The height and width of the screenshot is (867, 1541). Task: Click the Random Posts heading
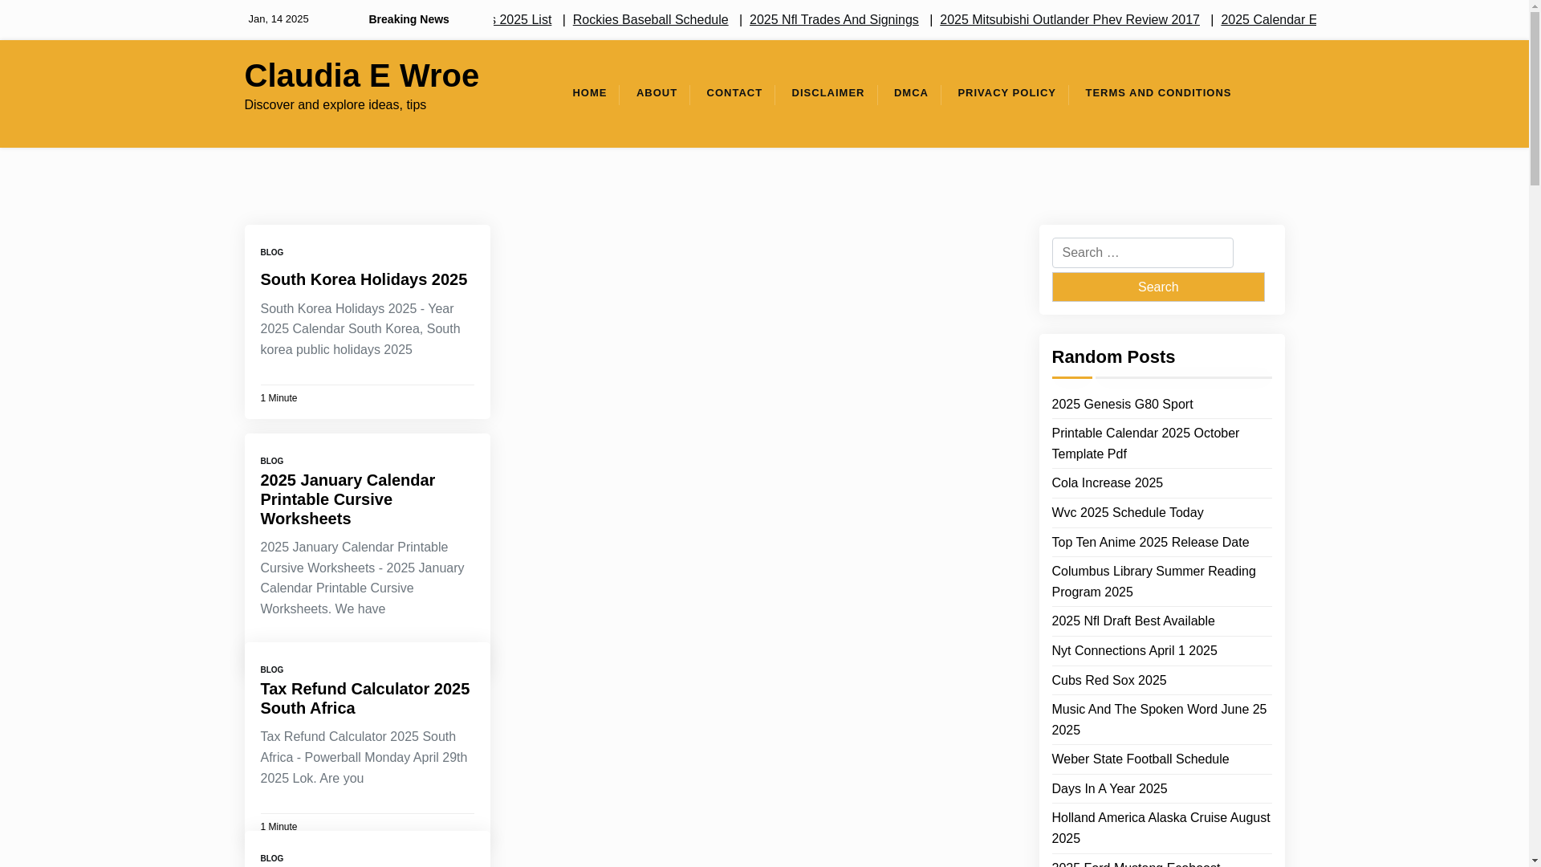click(1113, 357)
